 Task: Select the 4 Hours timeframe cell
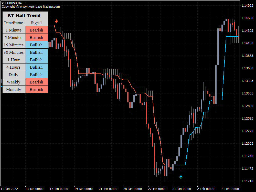coord(14,67)
